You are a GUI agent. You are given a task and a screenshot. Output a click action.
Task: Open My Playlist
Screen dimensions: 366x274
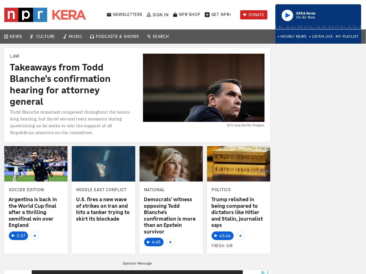tap(347, 37)
